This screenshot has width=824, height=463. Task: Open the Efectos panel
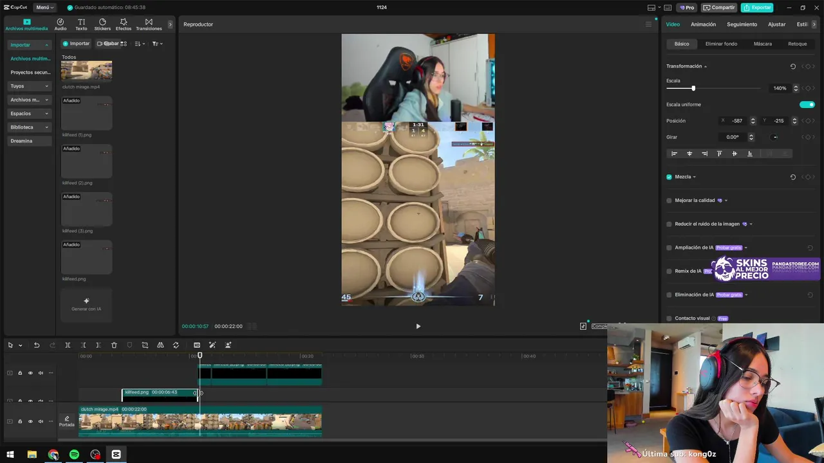pos(124,24)
